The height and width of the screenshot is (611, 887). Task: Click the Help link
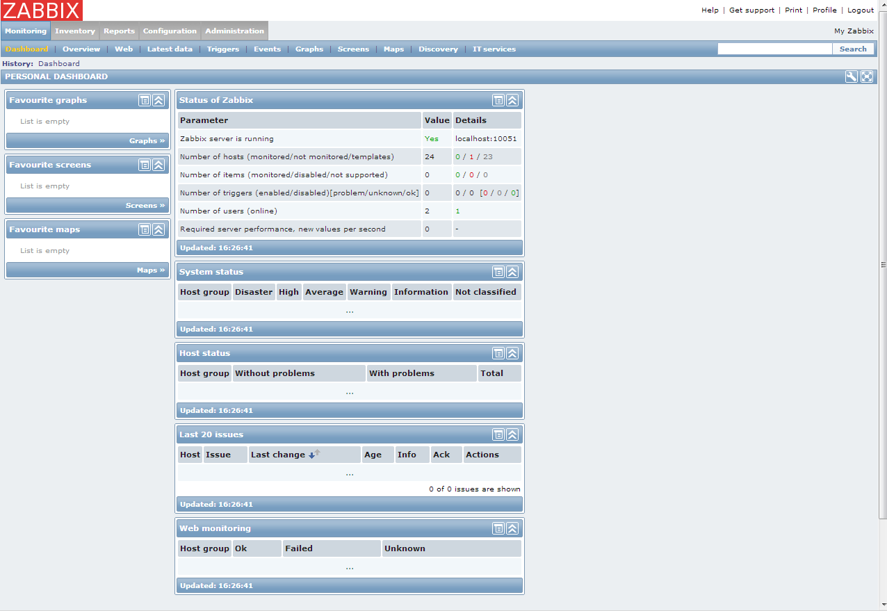point(710,10)
